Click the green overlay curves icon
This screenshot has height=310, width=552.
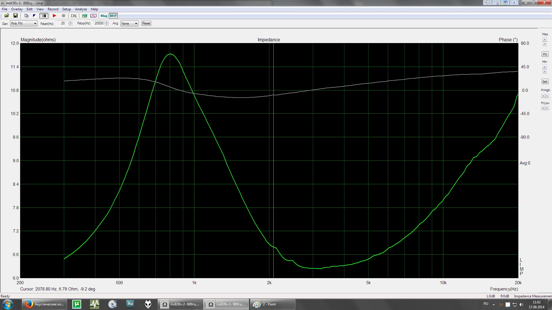pos(85,16)
